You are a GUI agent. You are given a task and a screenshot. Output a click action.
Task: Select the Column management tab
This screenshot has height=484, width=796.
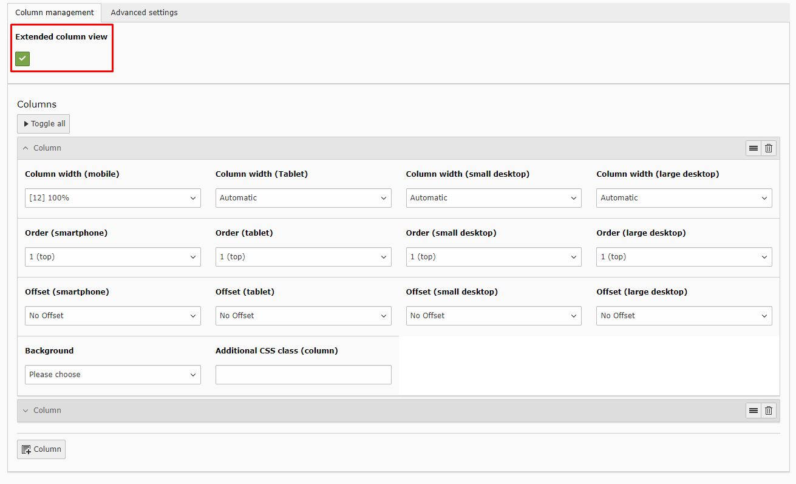55,13
